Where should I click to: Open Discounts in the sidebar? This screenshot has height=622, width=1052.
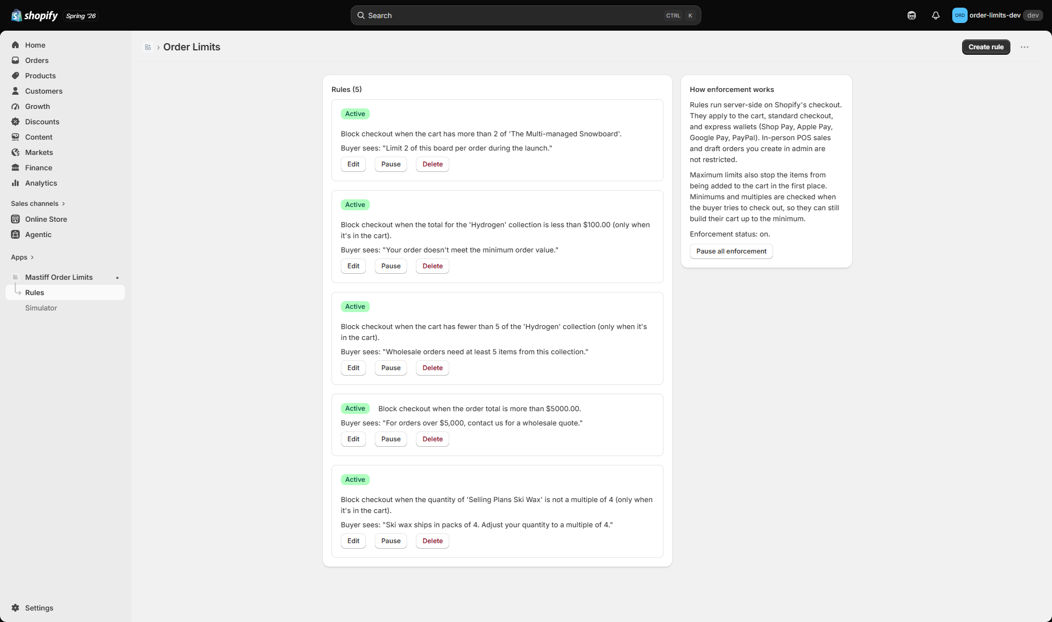coord(65,122)
